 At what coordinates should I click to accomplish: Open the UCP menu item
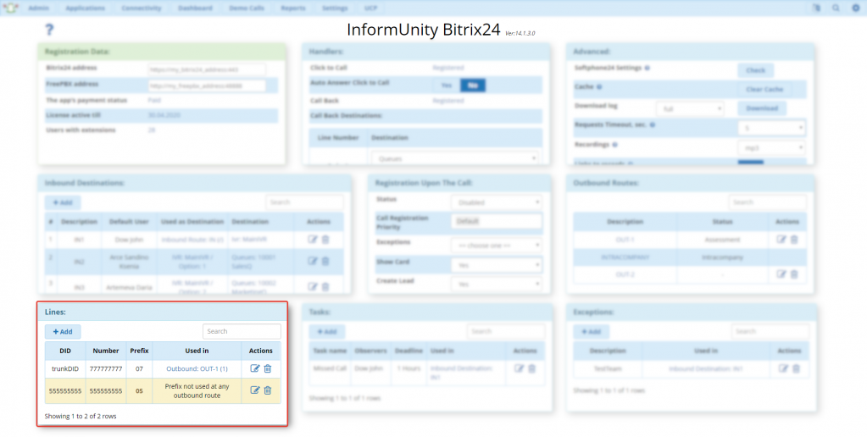(370, 8)
